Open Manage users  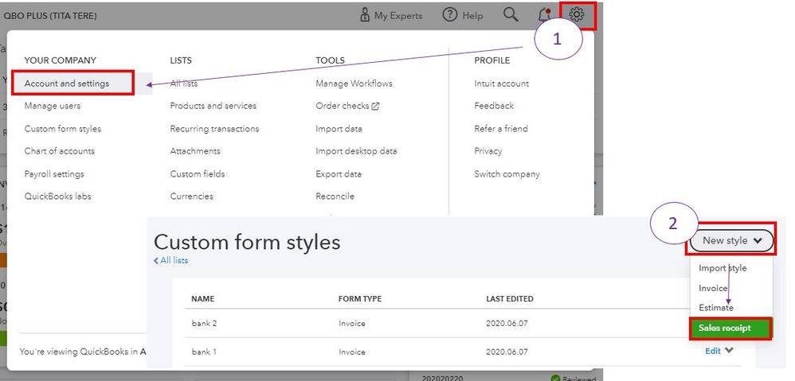point(53,106)
